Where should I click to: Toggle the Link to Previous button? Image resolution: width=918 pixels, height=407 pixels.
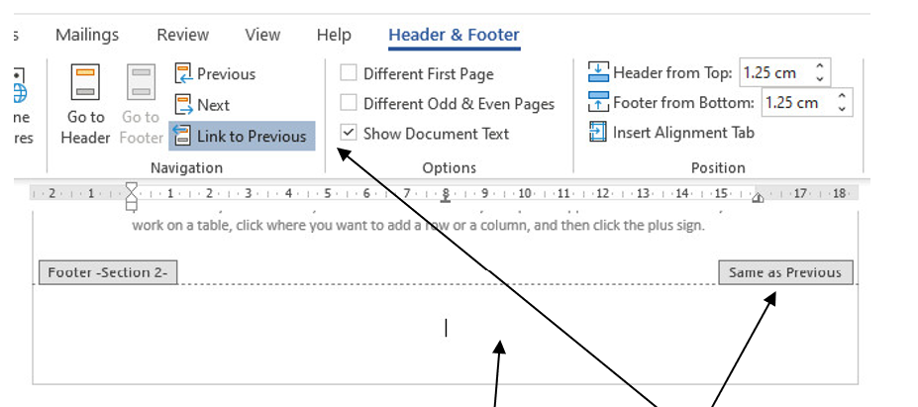(242, 136)
